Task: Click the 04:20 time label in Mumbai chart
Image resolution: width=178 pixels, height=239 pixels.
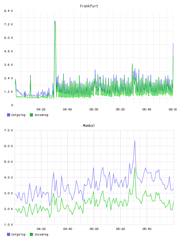Action: [x=41, y=229]
